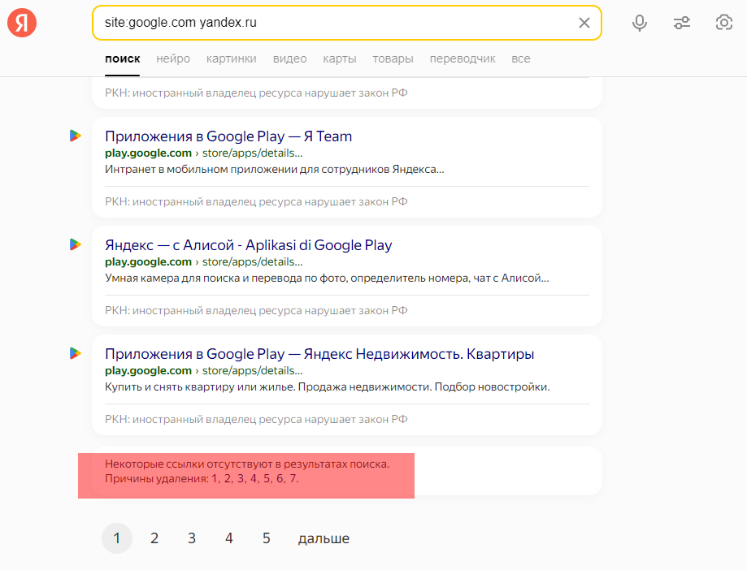The width and height of the screenshot is (747, 570).
Task: Start voice search with the microphone icon
Action: (x=640, y=23)
